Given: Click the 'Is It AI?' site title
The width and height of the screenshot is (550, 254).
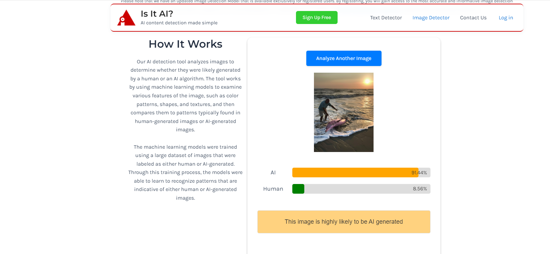Looking at the screenshot, I should coord(157,14).
